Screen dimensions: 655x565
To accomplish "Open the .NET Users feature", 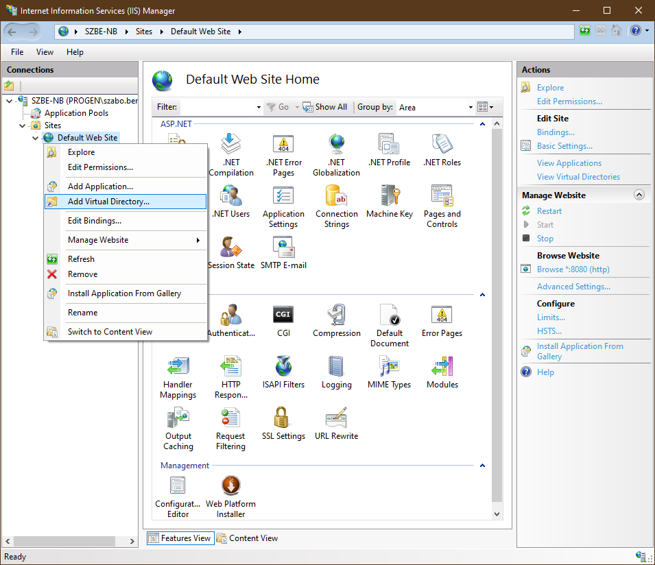I will [x=231, y=202].
